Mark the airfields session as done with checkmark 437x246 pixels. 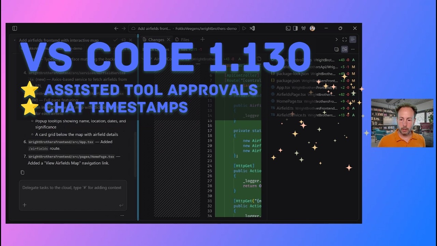pyautogui.click(x=115, y=40)
